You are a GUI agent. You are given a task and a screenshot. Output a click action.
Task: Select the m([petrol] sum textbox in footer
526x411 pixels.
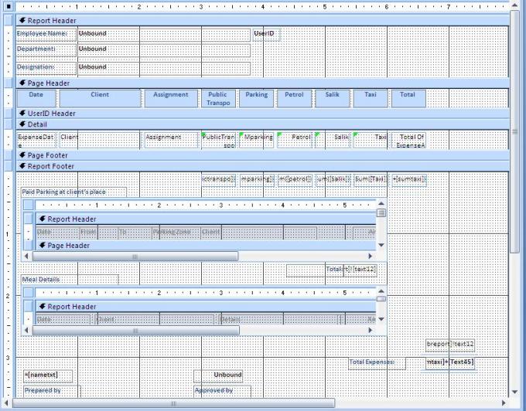pos(295,179)
